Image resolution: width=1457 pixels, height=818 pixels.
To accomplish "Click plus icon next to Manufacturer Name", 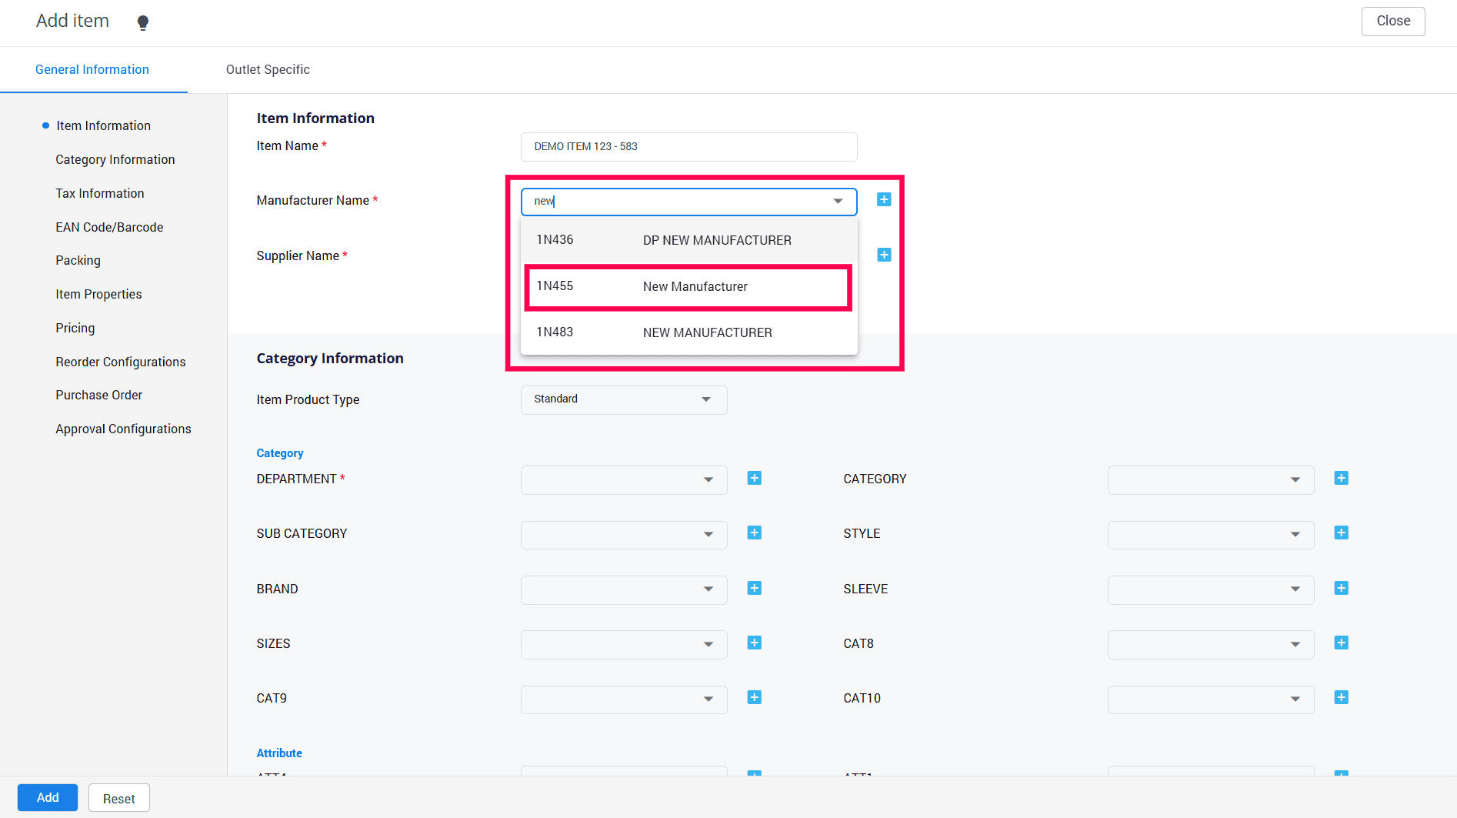I will tap(884, 200).
